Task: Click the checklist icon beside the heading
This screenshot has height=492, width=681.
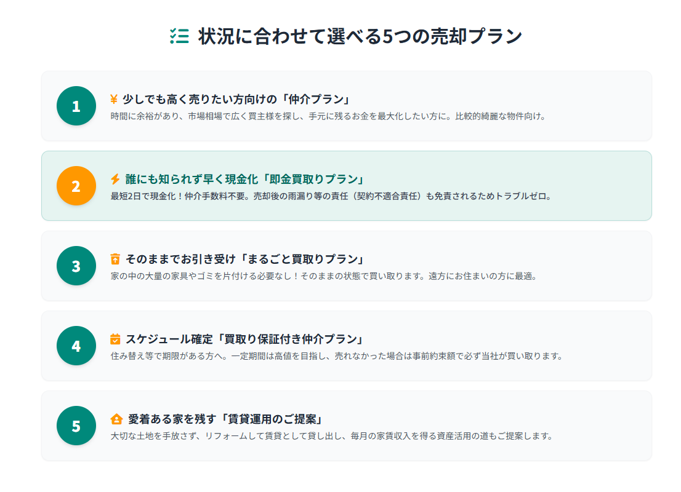Action: click(x=179, y=36)
